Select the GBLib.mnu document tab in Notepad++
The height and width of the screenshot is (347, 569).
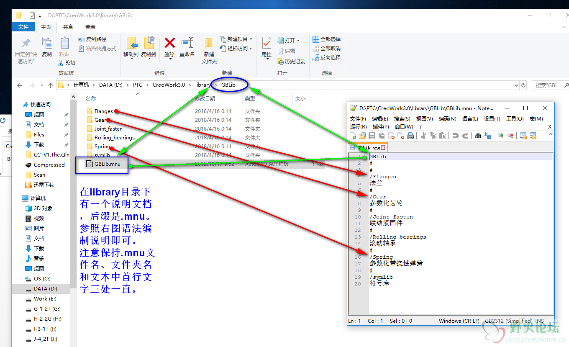pos(368,148)
